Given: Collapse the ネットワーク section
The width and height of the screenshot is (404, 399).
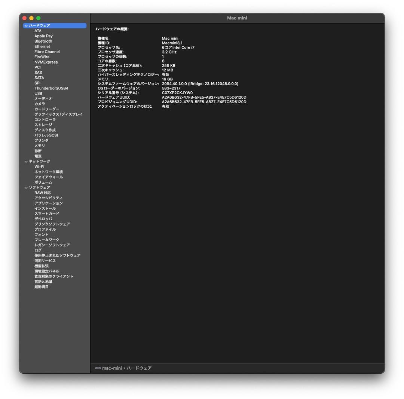Looking at the screenshot, I should (25, 161).
